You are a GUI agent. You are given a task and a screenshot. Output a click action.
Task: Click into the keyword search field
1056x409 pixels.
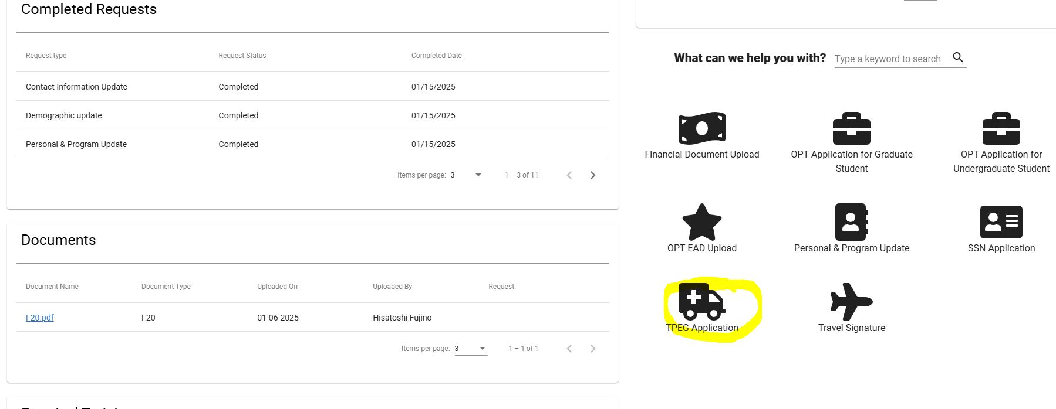[x=889, y=59]
